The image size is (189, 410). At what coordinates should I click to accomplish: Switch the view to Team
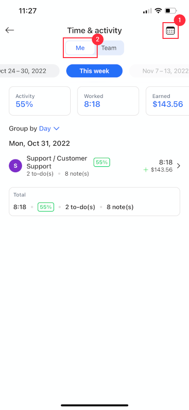[x=109, y=48]
